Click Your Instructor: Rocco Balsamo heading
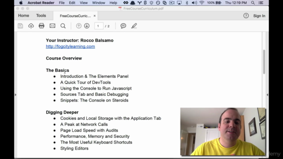 80,40
